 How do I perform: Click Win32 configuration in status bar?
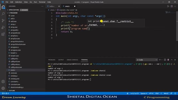[166, 93]
